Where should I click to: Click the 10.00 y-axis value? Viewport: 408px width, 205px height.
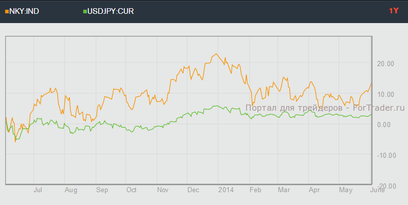point(386,94)
